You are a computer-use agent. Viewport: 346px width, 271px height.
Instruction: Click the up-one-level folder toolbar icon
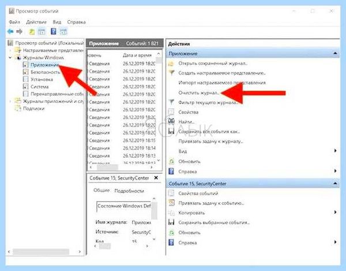pyautogui.click(x=32, y=32)
